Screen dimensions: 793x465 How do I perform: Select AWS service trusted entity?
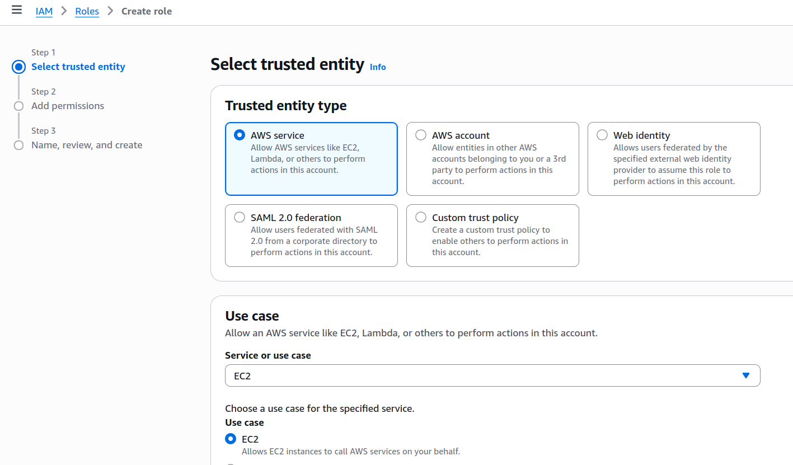click(240, 135)
